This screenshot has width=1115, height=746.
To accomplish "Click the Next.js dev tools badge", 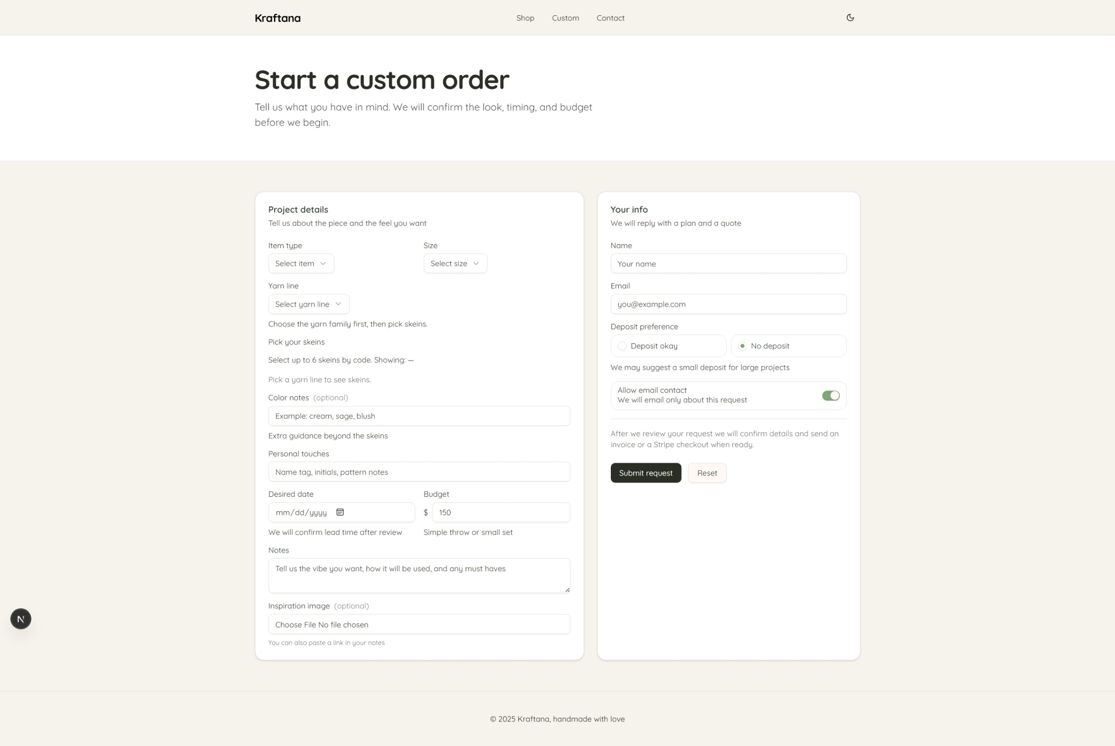I will pos(21,619).
